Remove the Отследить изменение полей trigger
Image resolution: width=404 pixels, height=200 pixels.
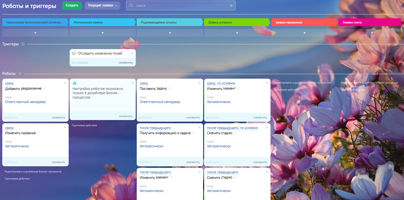pyautogui.click(x=132, y=53)
